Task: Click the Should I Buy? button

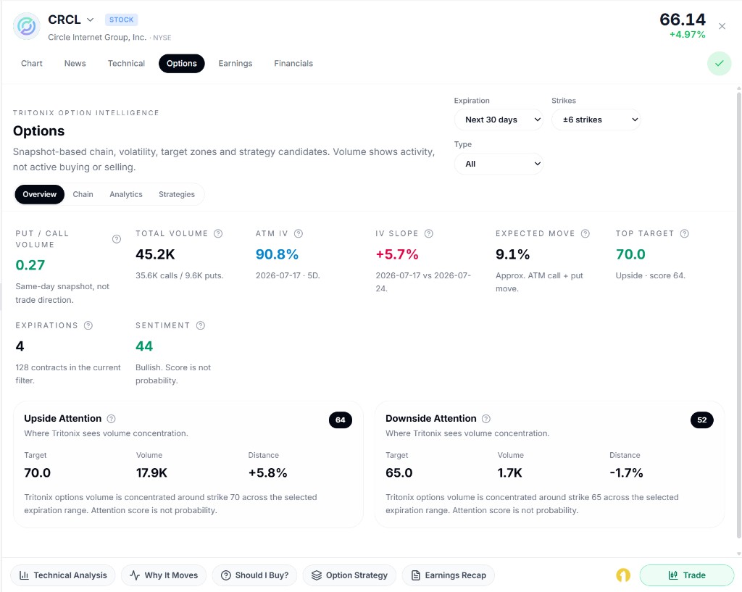Action: [x=254, y=575]
